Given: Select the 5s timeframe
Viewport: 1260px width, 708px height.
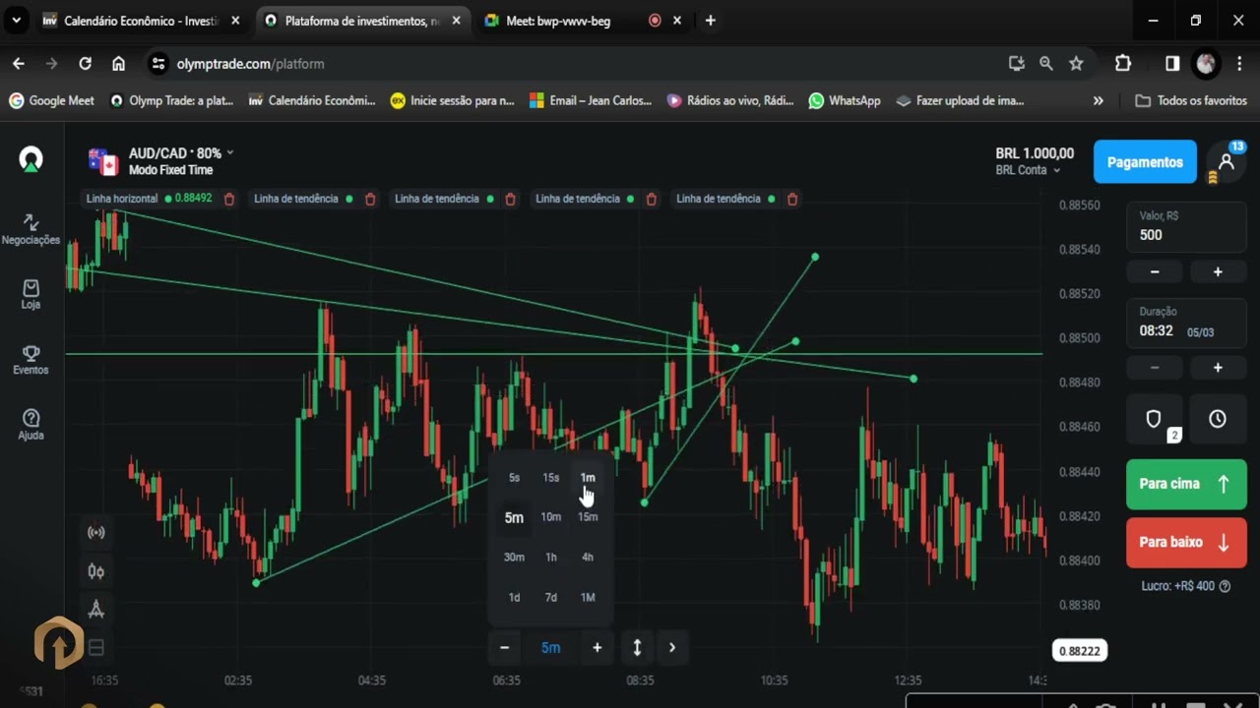Looking at the screenshot, I should (x=514, y=478).
